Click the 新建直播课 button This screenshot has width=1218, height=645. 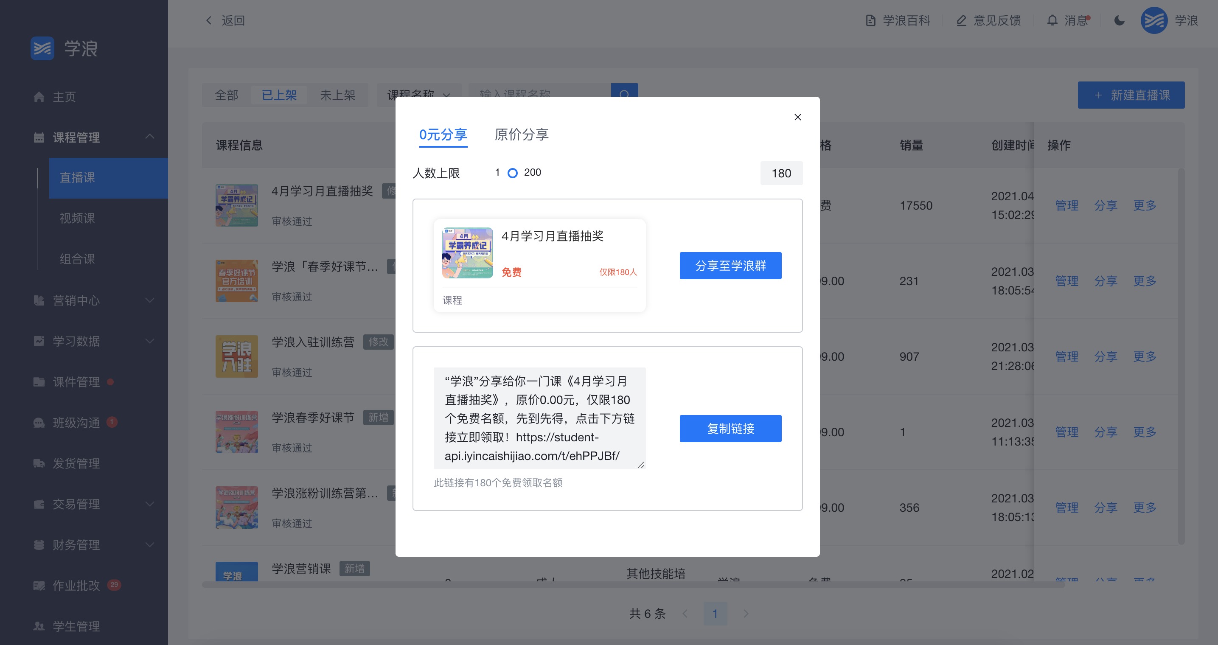pos(1131,95)
